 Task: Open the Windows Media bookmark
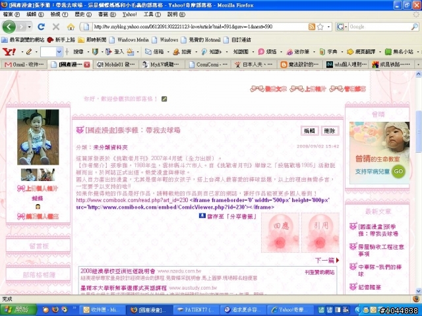click(129, 39)
